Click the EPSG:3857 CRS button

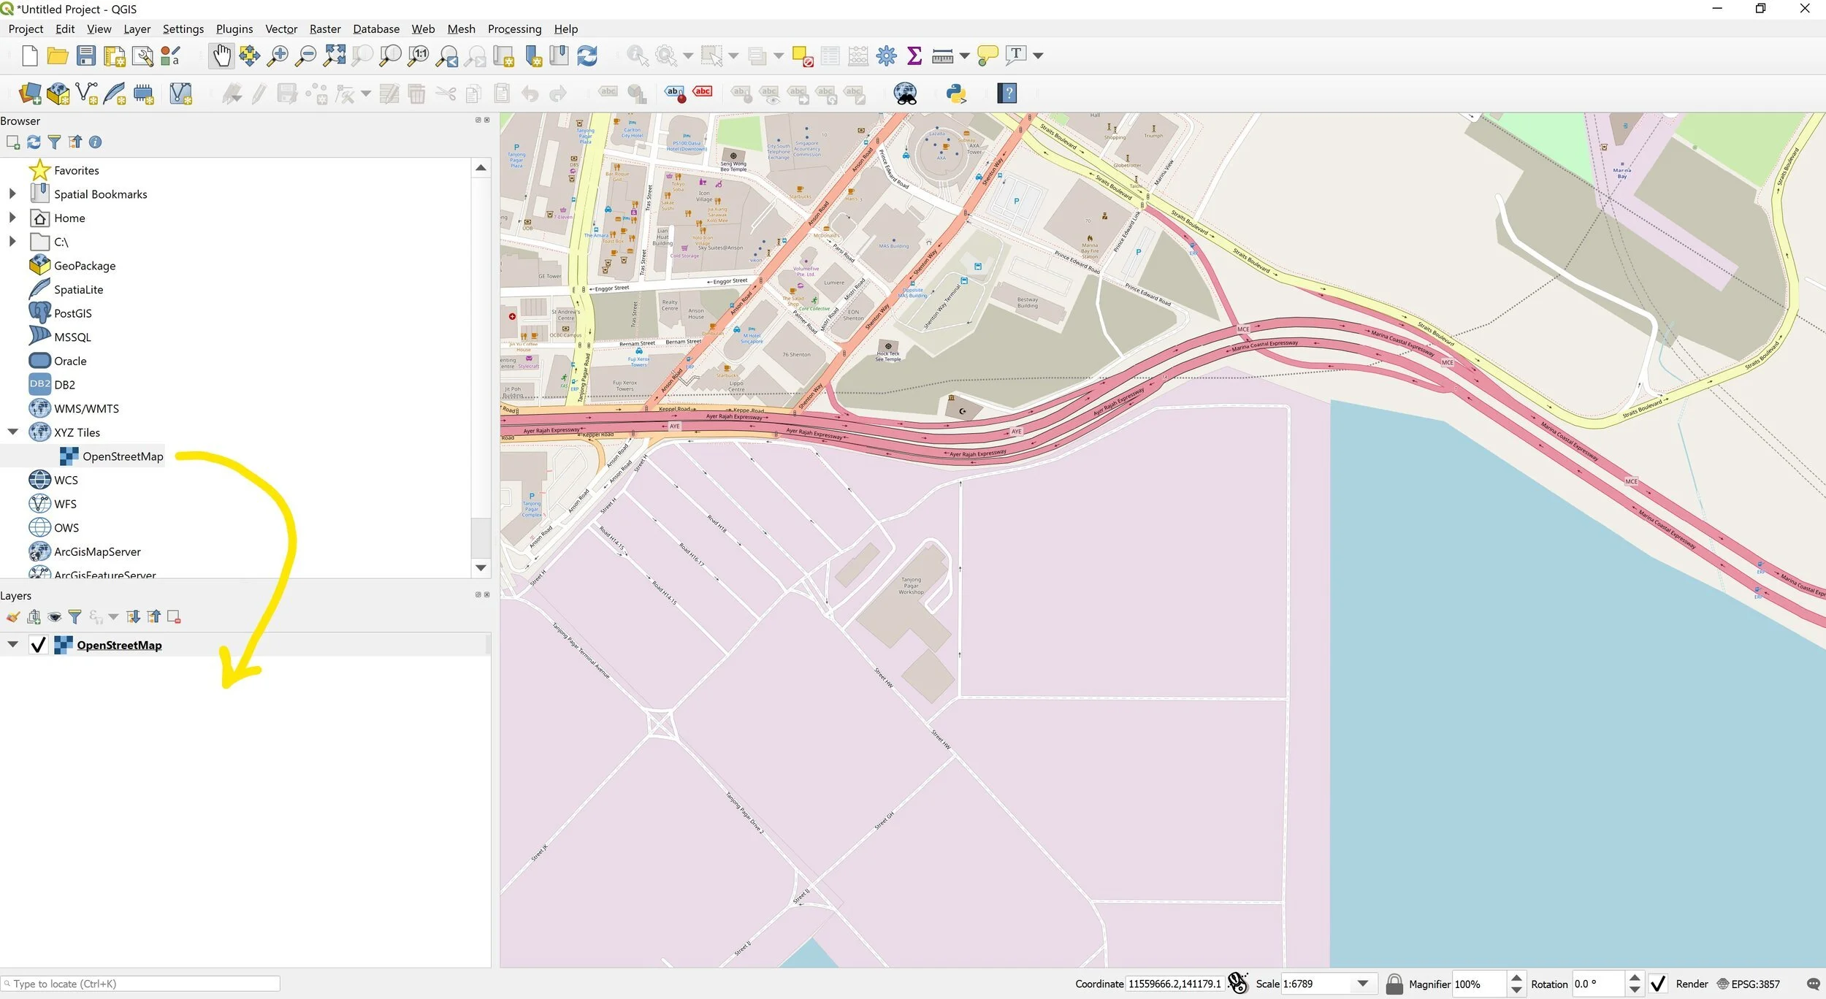click(1749, 984)
